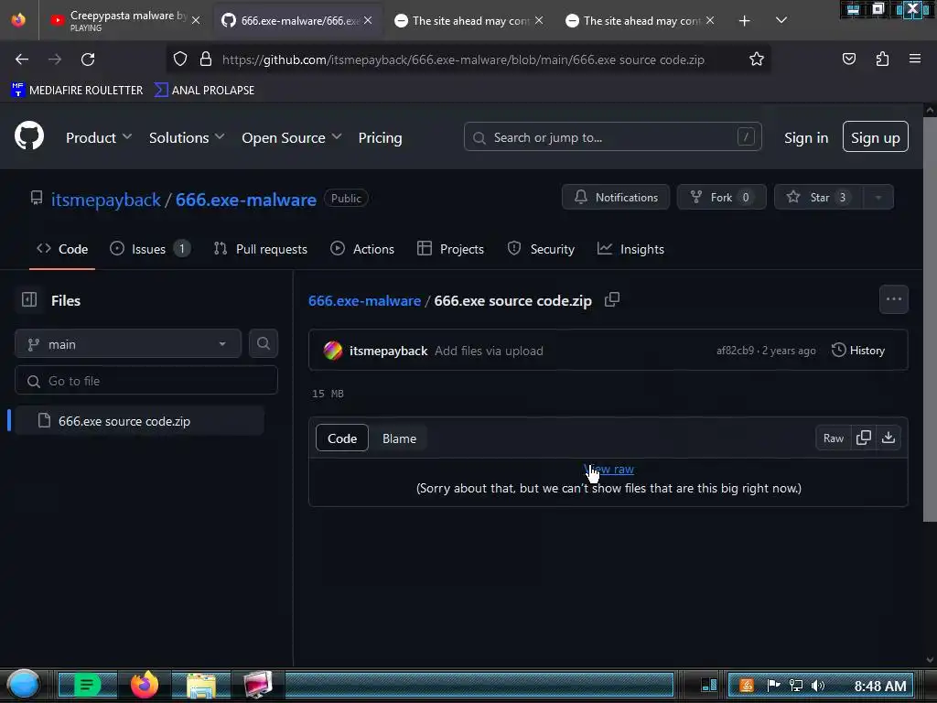
Task: Switch to the Actions tab
Action: coord(362,249)
